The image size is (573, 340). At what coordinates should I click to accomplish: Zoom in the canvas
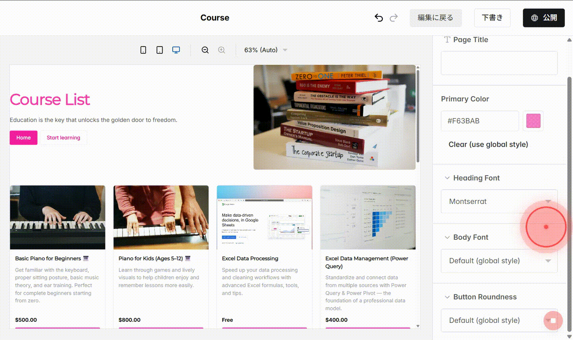click(x=222, y=50)
